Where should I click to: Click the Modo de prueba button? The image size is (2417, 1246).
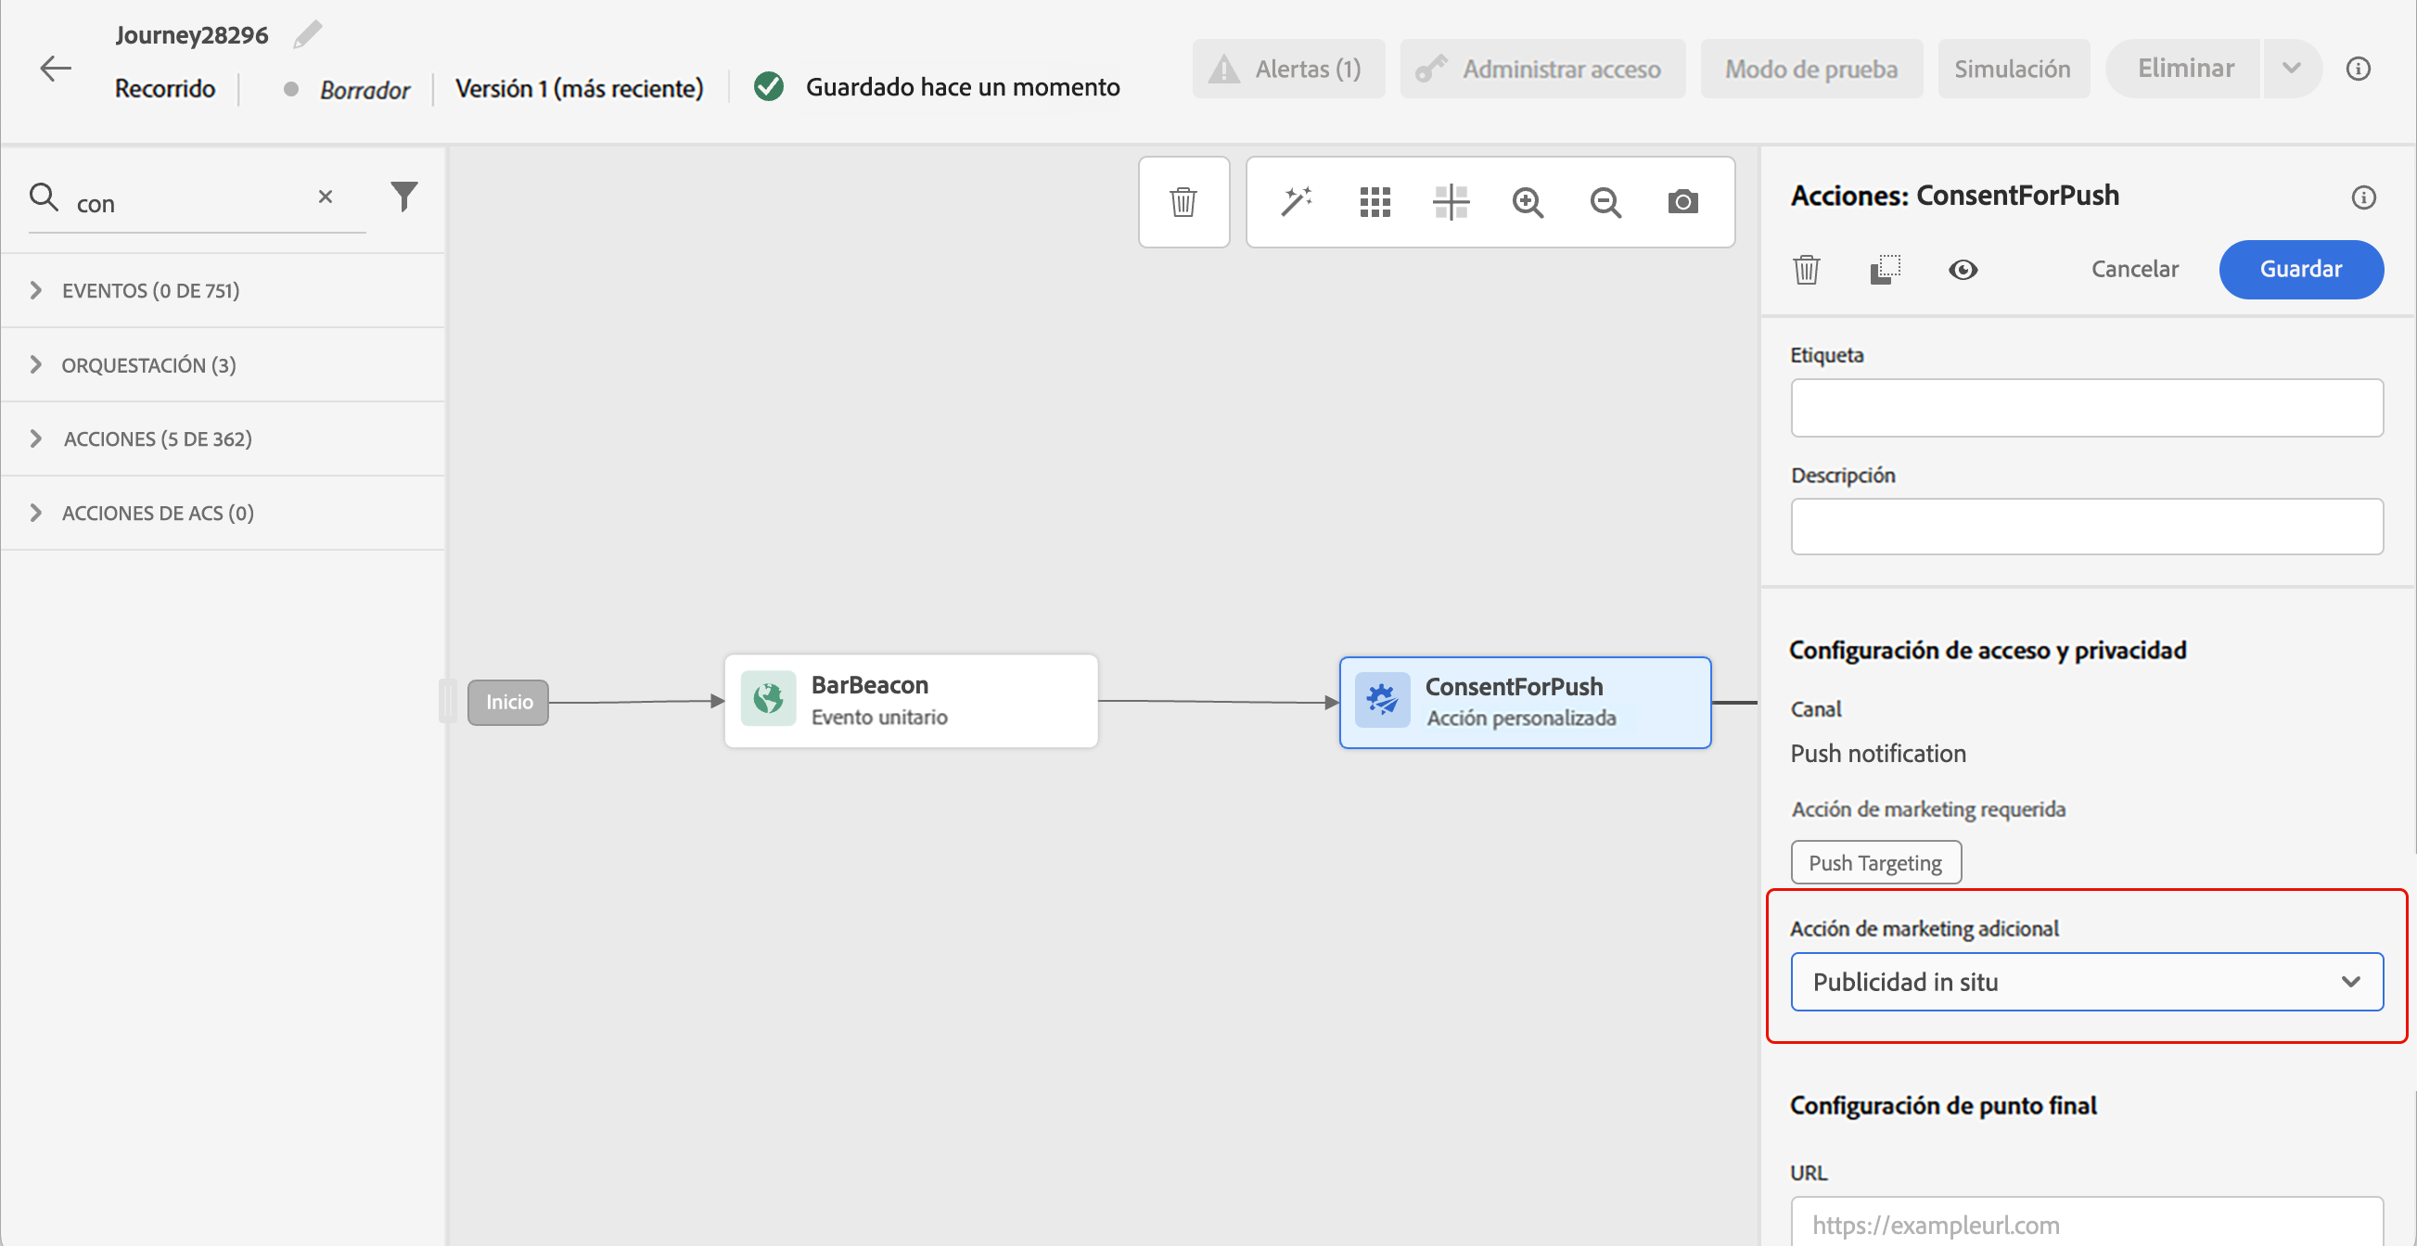click(x=1810, y=69)
